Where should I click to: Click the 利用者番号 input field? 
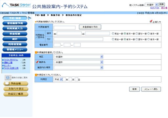(65, 28)
